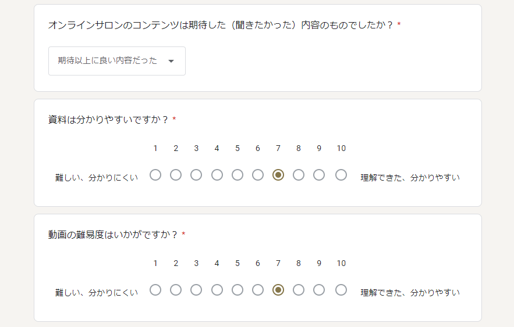Pick rating 6 on the video difficulty scale
This screenshot has width=514, height=327.
point(258,290)
